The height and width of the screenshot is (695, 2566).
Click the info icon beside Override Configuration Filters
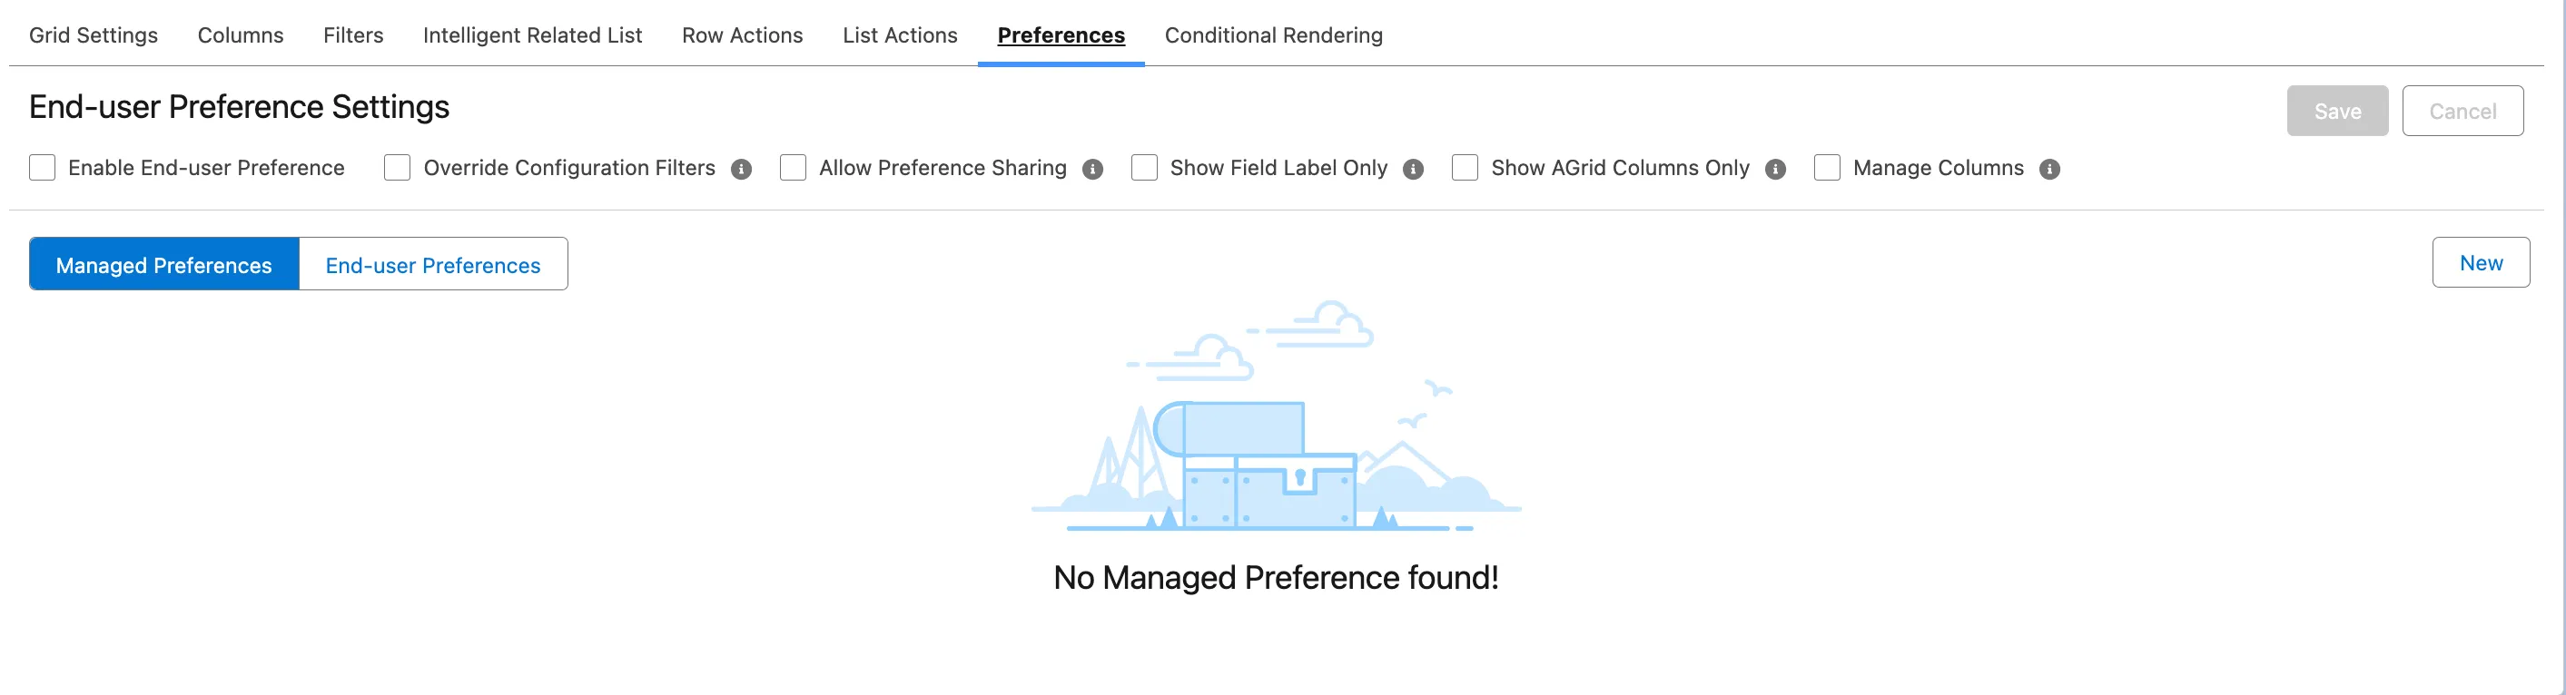tap(742, 168)
